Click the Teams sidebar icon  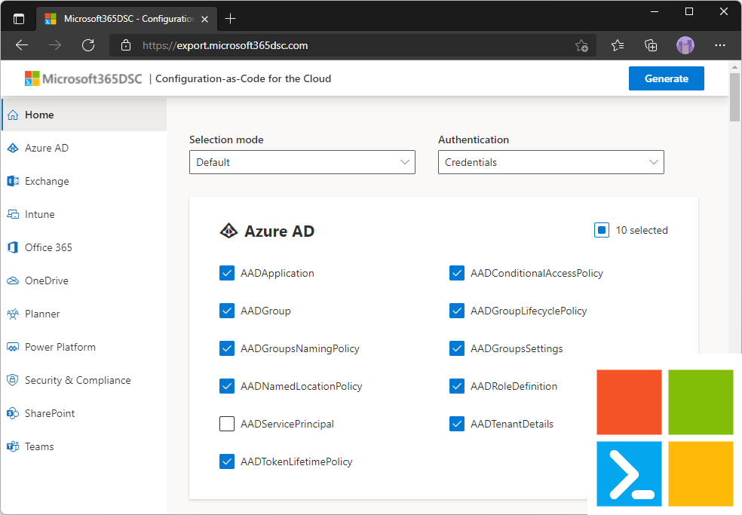coord(13,446)
